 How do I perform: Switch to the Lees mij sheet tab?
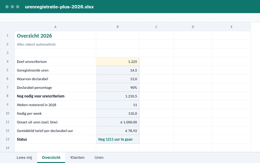coord(24,157)
